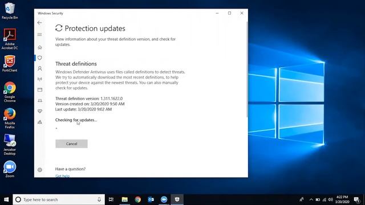Open Device security laptop icon
Screen dimensions: 365x205
40,100
